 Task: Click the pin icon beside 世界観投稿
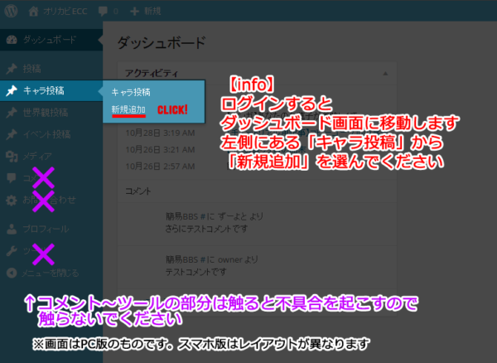(12, 113)
